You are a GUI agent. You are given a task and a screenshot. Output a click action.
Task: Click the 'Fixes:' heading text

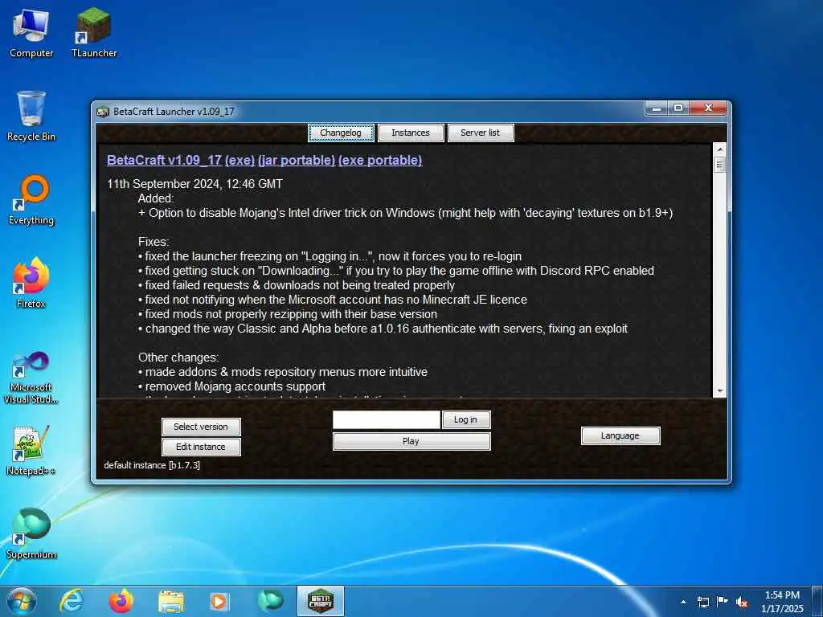pyautogui.click(x=154, y=241)
